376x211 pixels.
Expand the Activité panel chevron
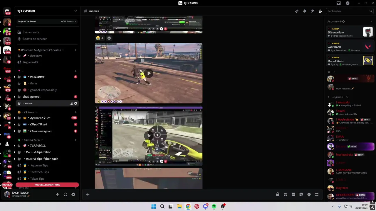click(x=371, y=21)
